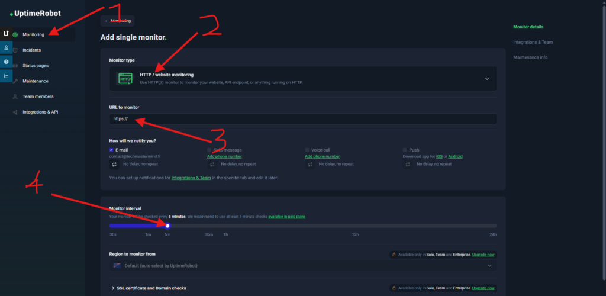Click the Incidents shield icon

pos(15,50)
